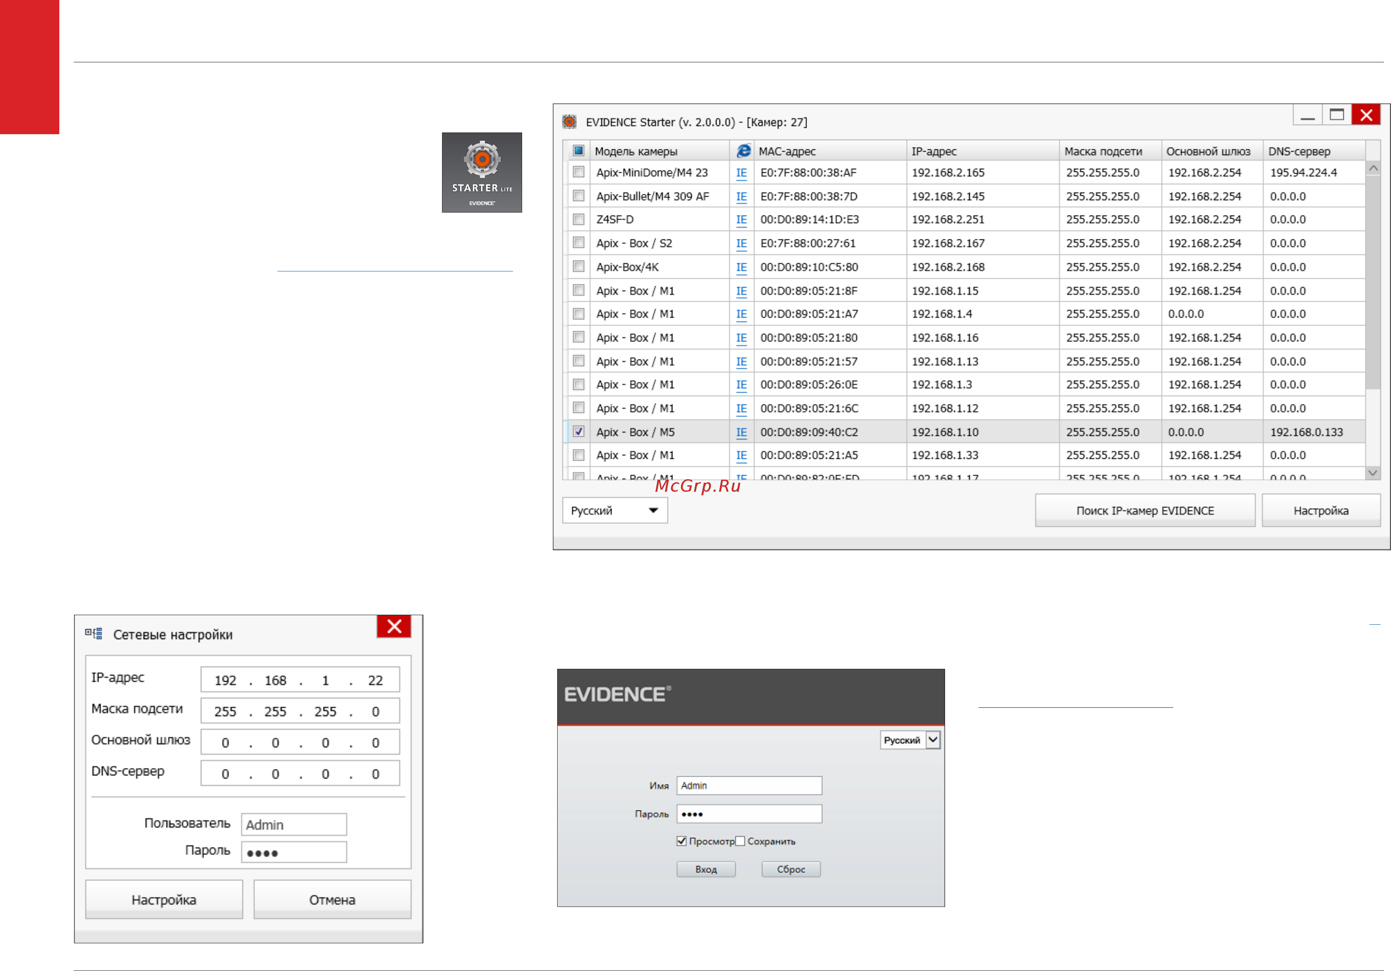This screenshot has width=1391, height=971.
Task: Open the Русский language dropdown in Starter
Action: pos(615,511)
